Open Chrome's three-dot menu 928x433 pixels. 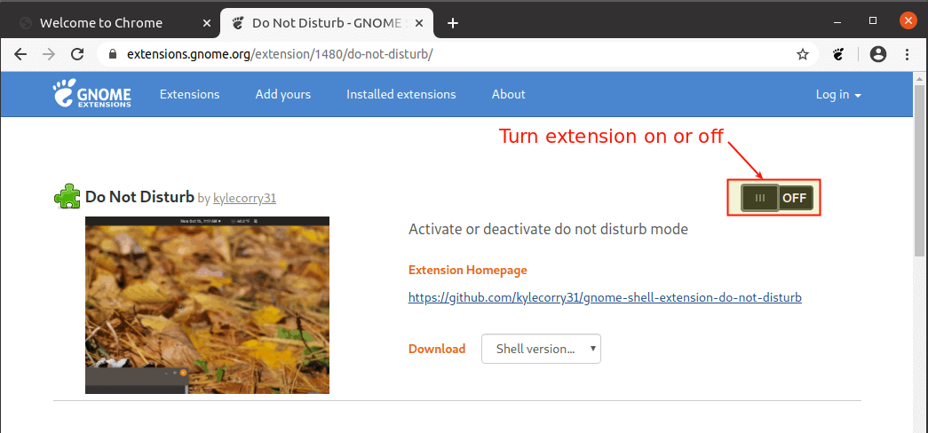(908, 54)
